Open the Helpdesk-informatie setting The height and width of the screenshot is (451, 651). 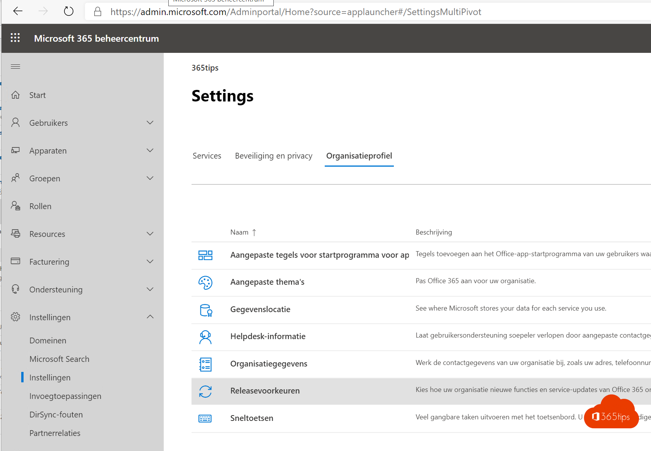click(268, 336)
